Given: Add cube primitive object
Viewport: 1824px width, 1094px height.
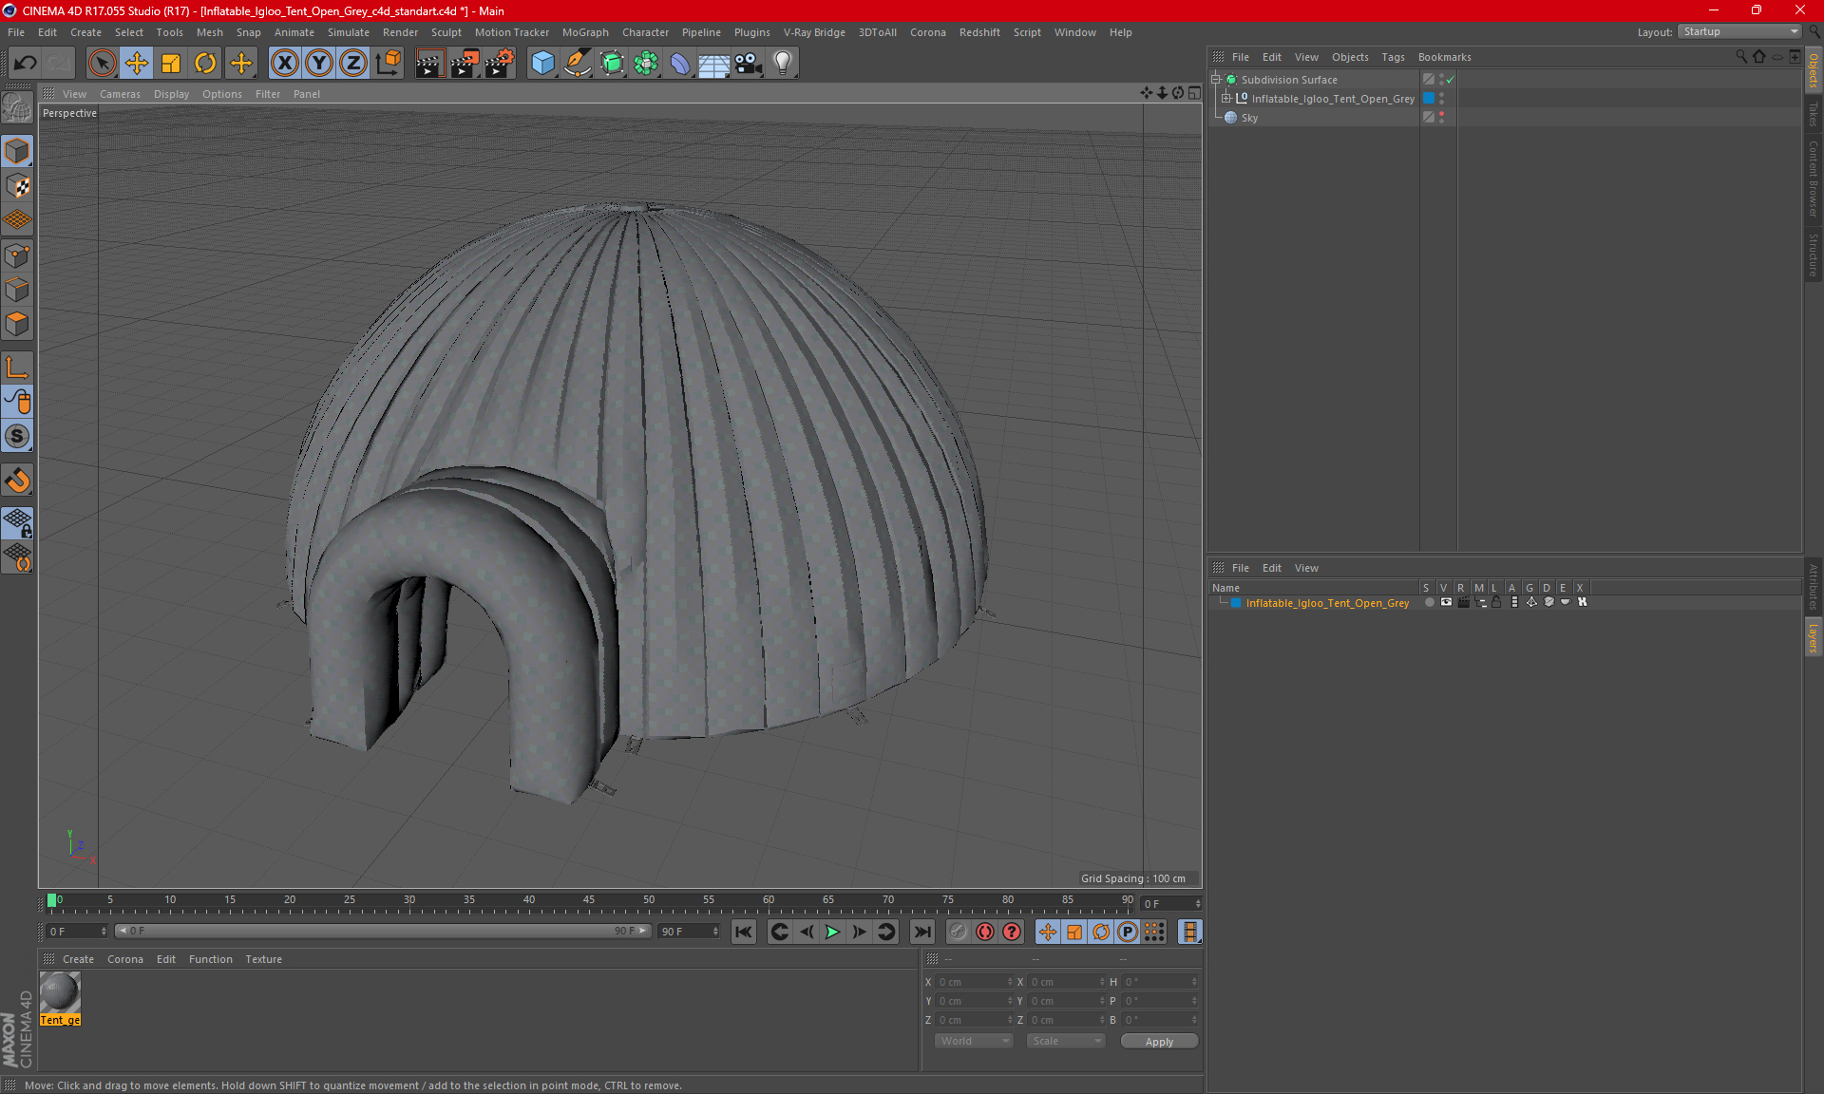Looking at the screenshot, I should click(542, 64).
